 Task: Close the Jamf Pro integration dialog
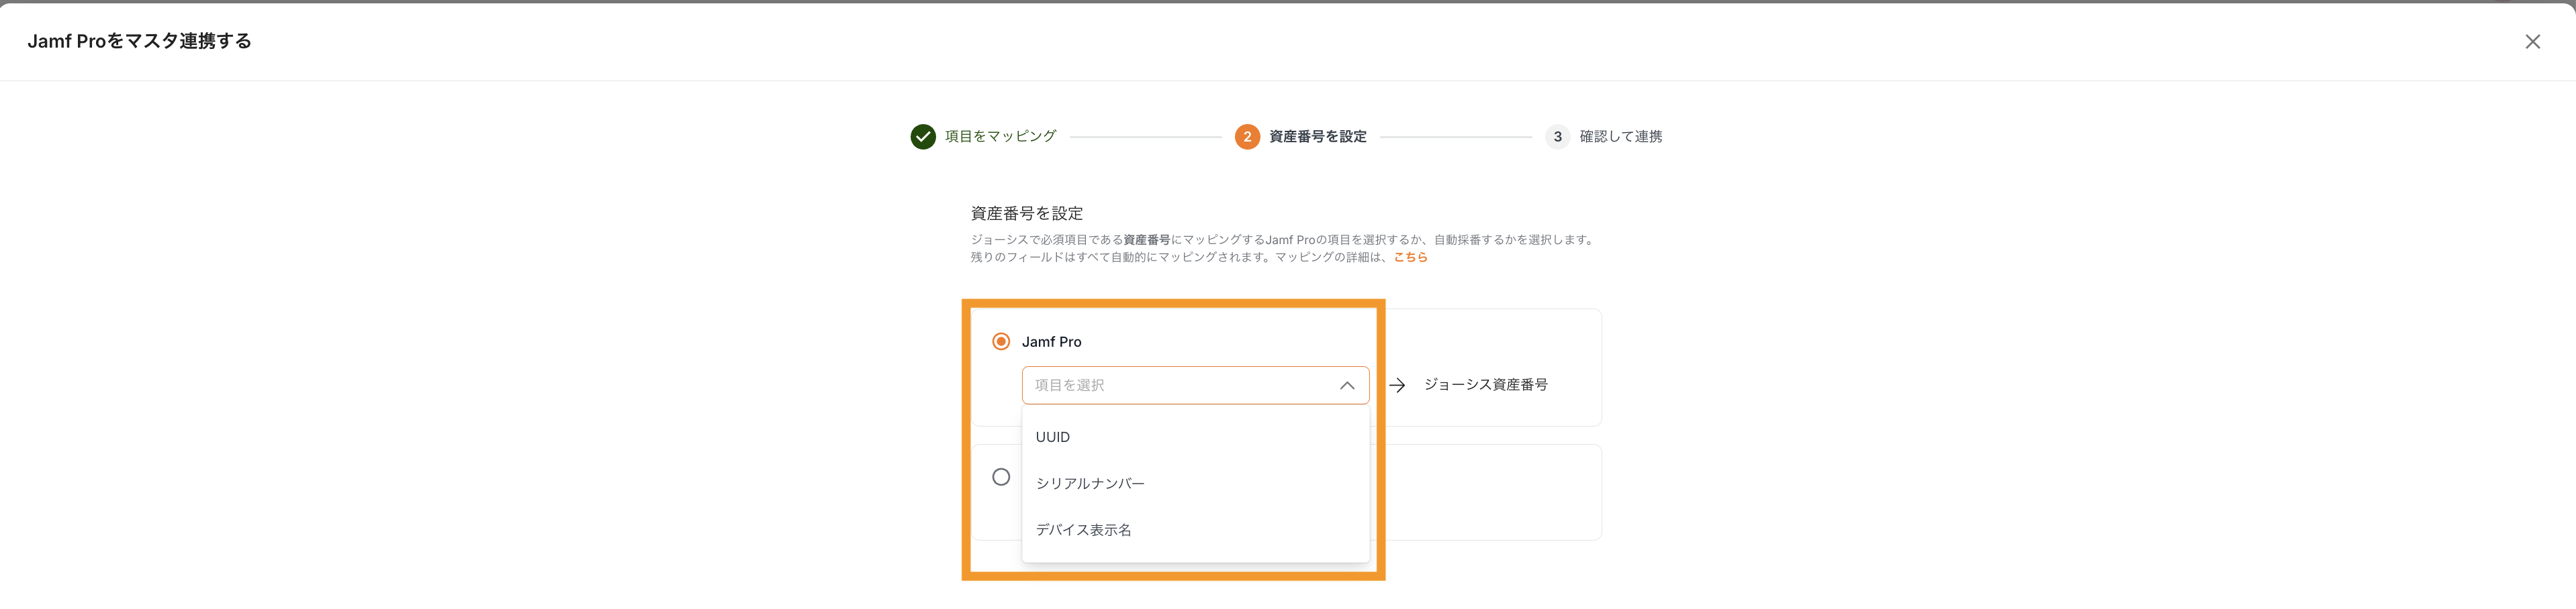pyautogui.click(x=2532, y=42)
